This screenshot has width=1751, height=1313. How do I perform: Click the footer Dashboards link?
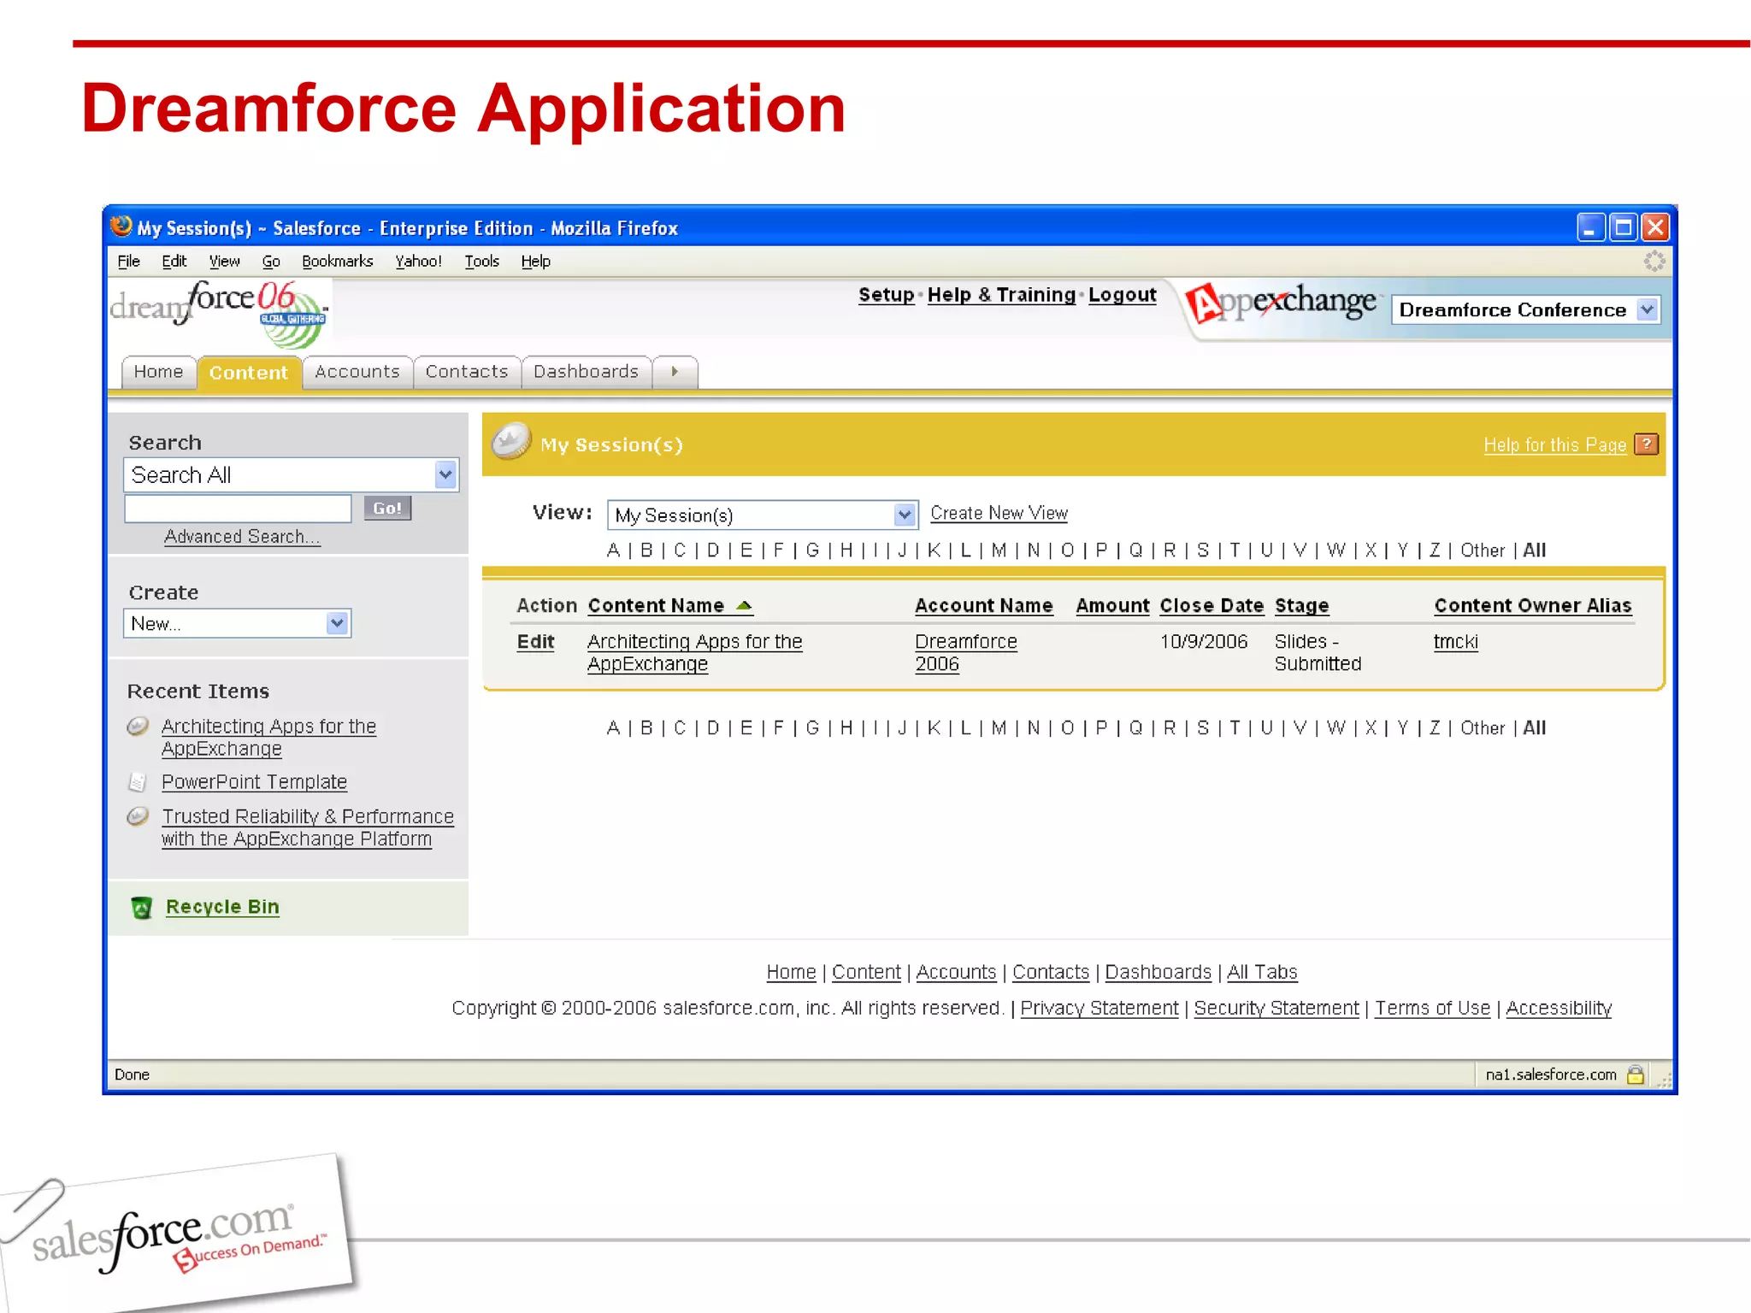[x=1158, y=972]
